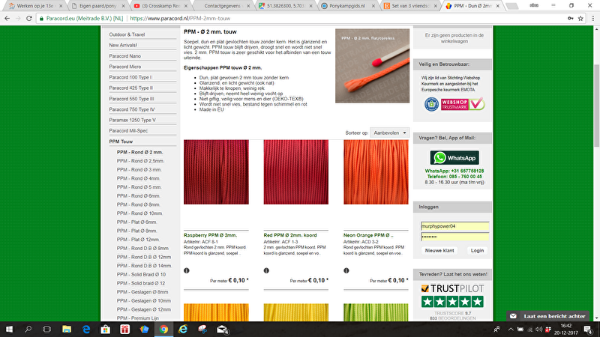Open File Explorer from the taskbar
The height and width of the screenshot is (337, 600).
point(67,330)
